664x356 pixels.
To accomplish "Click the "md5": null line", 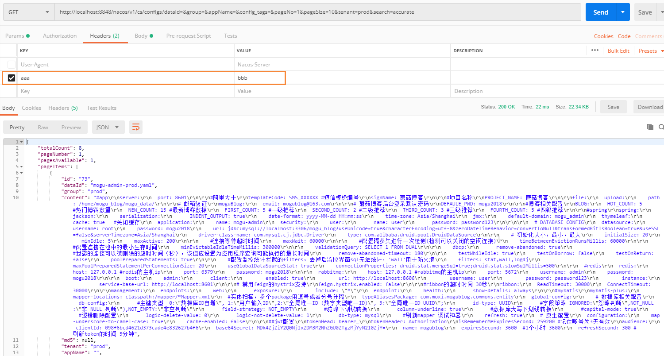I will tap(78, 340).
